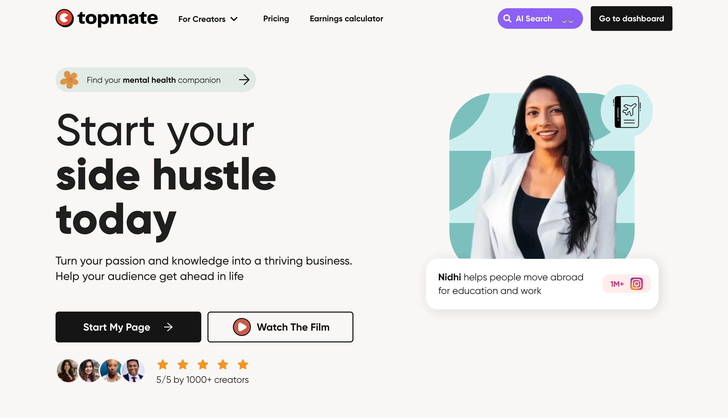Screen dimensions: 728x418
Task: Open the For Creators menu
Action: (208, 19)
